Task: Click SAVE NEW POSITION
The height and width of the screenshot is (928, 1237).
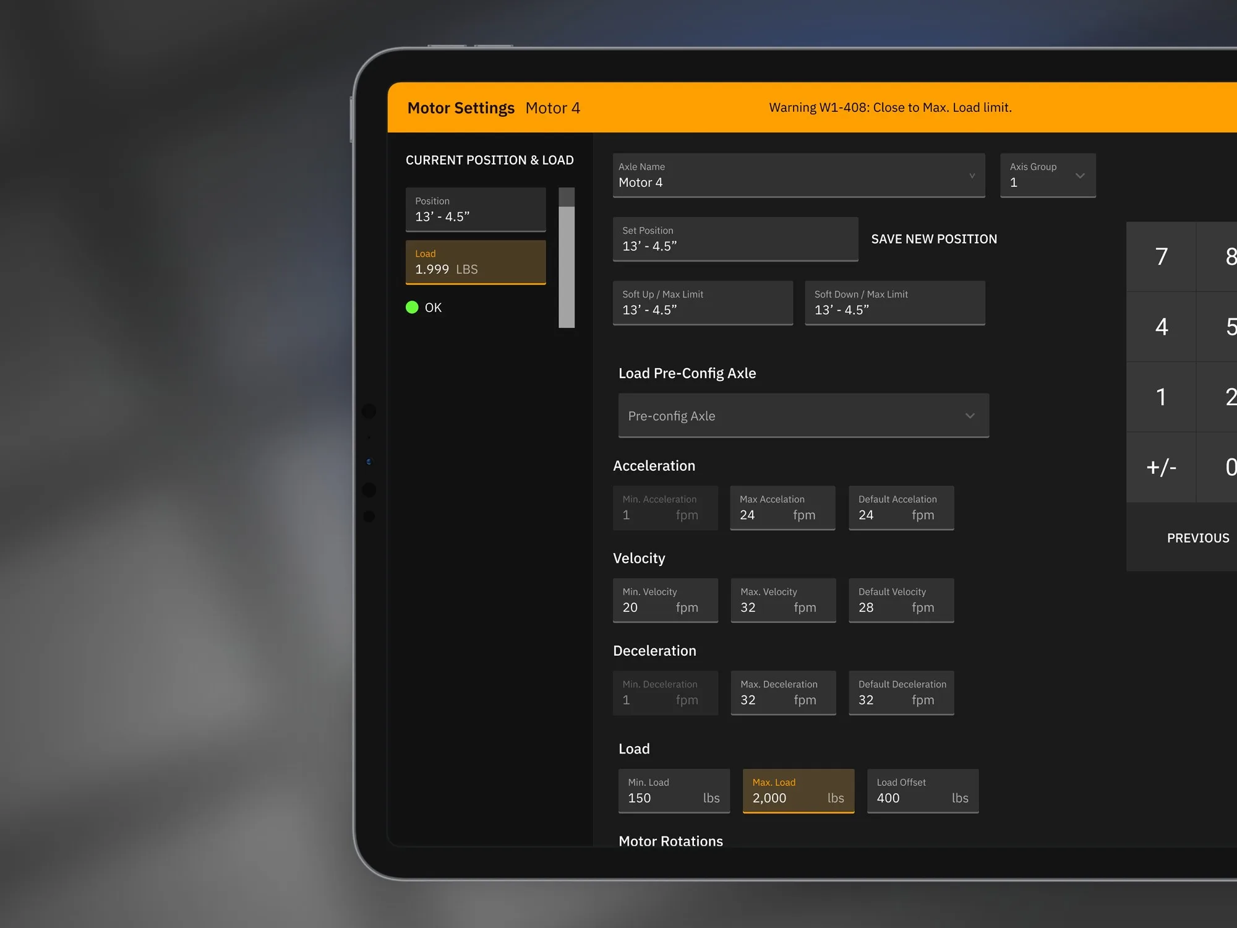Action: [x=933, y=239]
